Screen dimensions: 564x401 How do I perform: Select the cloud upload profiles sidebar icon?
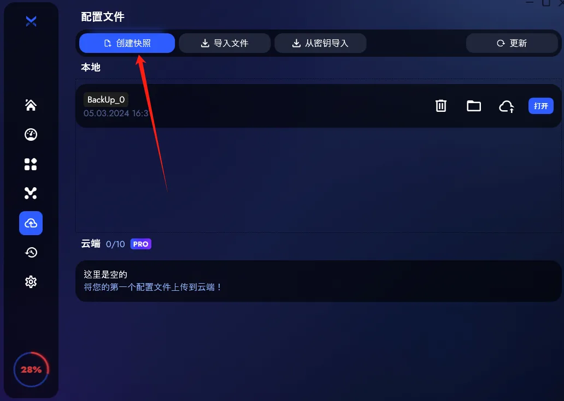point(31,223)
